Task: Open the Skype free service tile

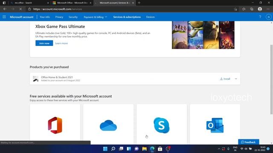Action: coord(162,124)
